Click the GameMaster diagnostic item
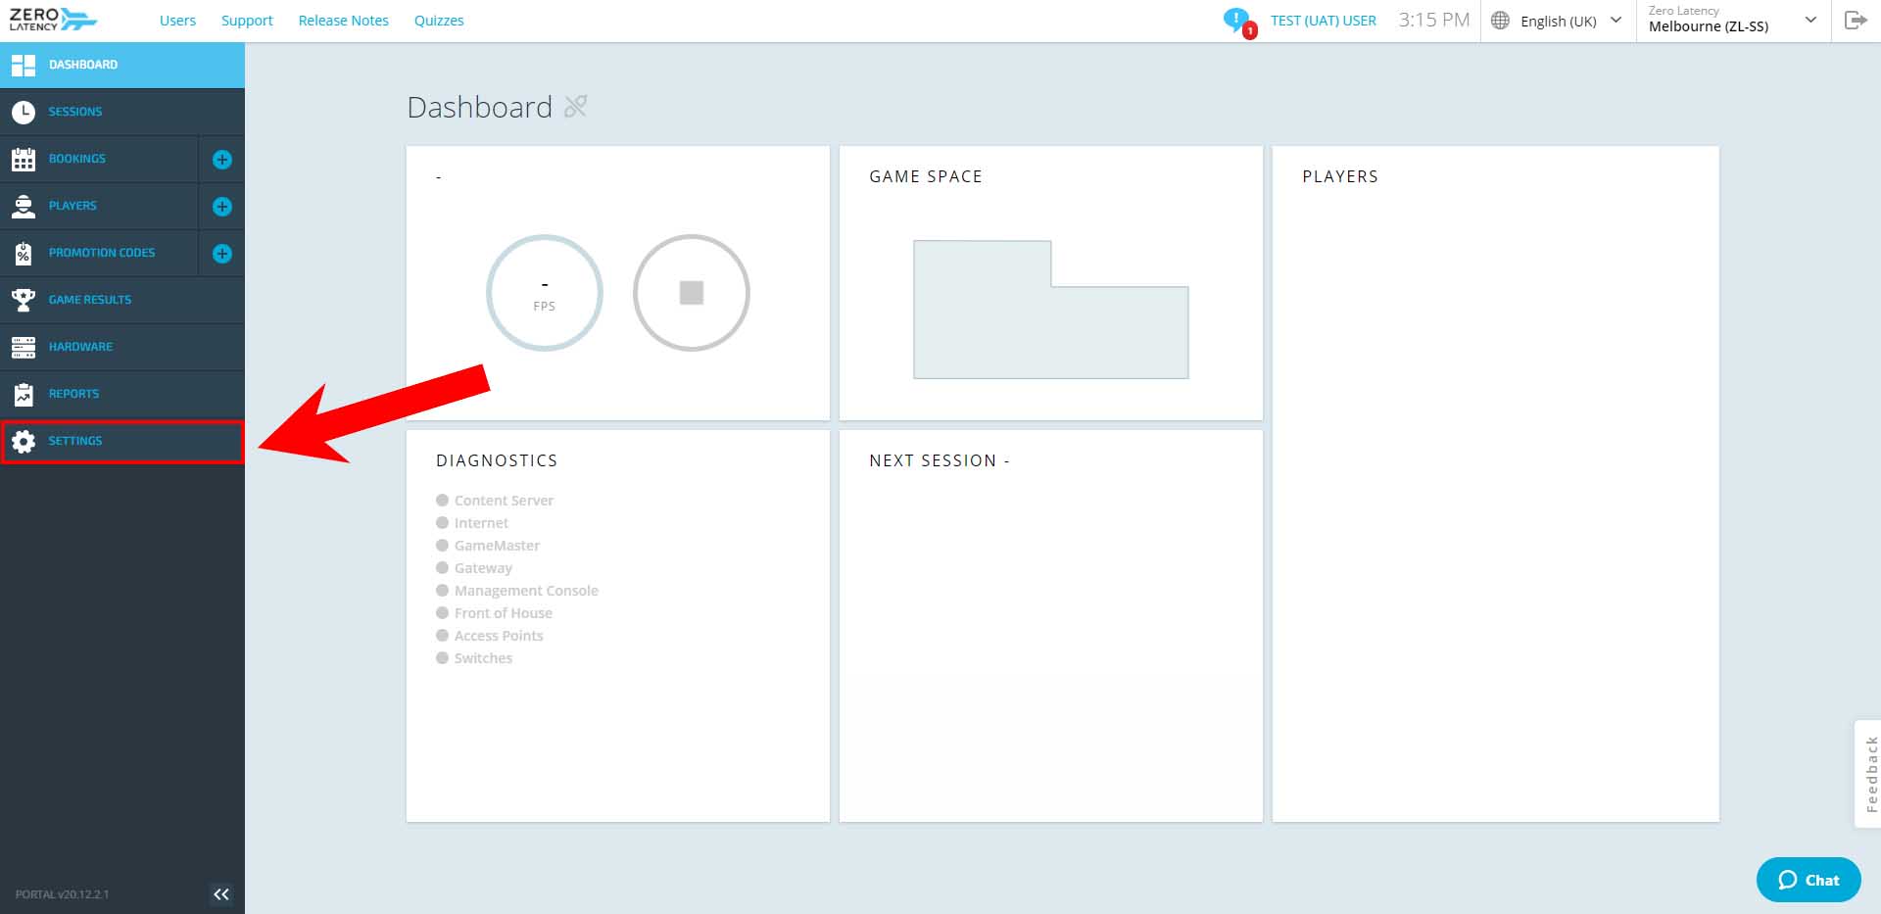 tap(488, 546)
